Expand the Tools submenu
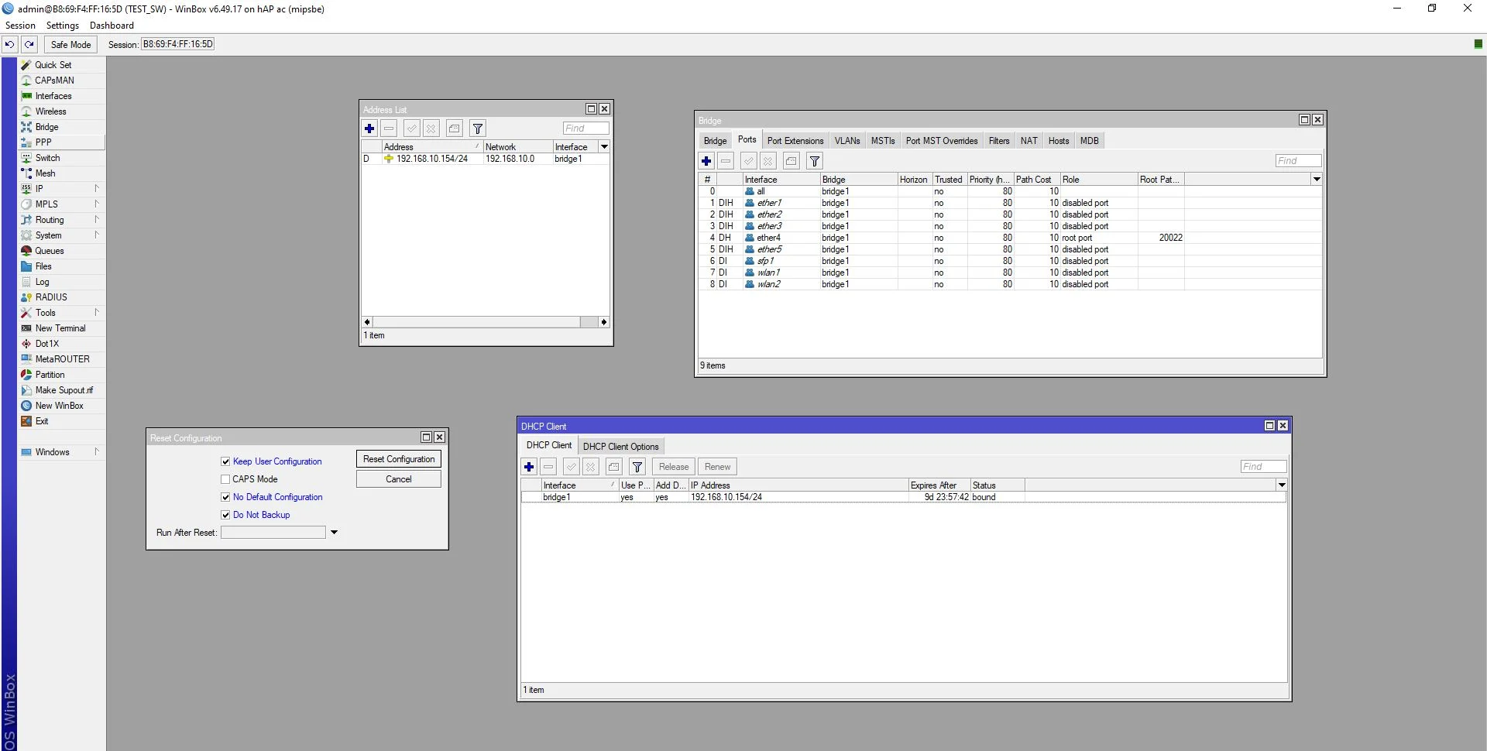Screen dimensions: 1487x751 click(61, 313)
